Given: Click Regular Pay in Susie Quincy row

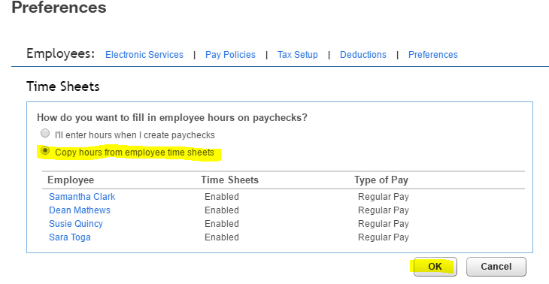Looking at the screenshot, I should point(384,224).
